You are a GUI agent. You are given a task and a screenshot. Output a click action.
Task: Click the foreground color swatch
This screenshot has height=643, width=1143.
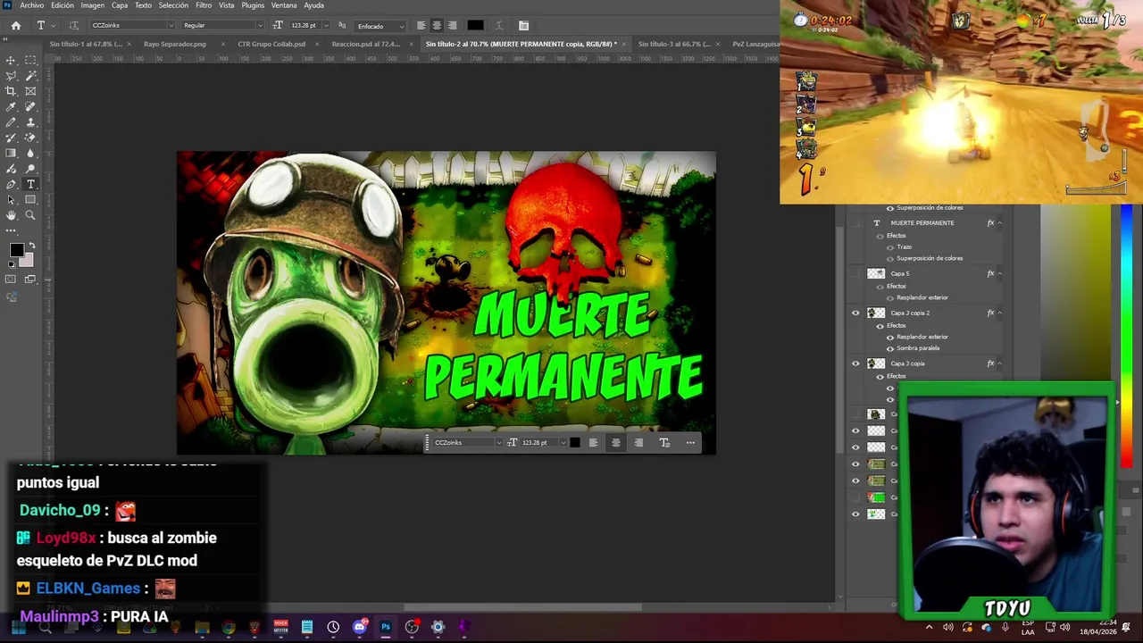click(16, 252)
